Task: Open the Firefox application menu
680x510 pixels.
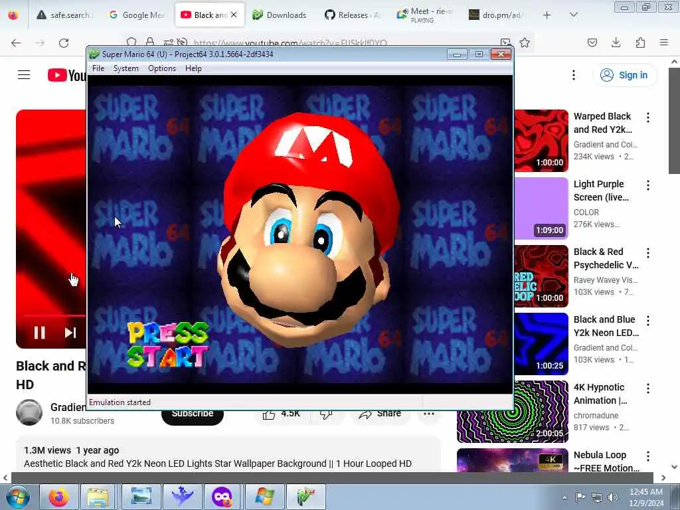Action: pos(664,42)
